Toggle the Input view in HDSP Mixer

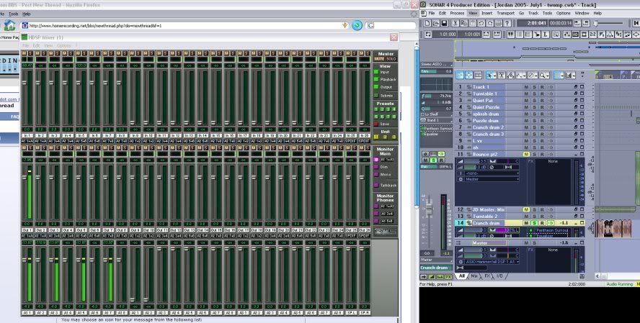(x=376, y=72)
